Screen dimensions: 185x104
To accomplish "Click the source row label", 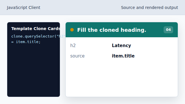I will click(x=77, y=56).
